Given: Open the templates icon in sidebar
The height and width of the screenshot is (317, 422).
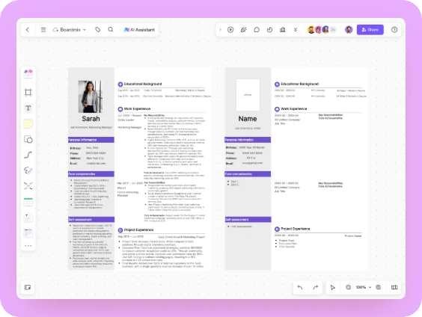Looking at the screenshot, I should [x=28, y=74].
